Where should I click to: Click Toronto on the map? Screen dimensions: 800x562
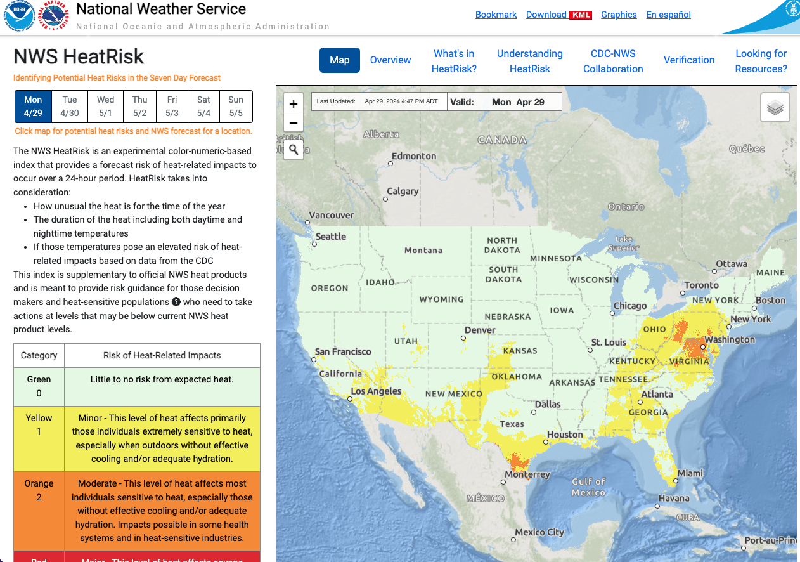click(x=702, y=285)
